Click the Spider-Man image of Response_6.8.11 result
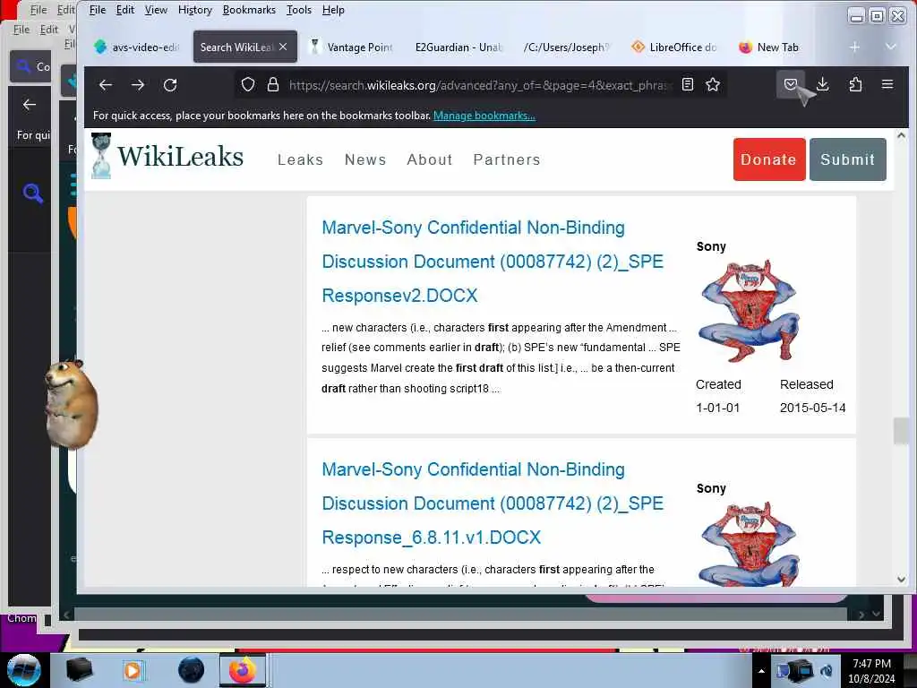Viewport: 917px width, 688px height. 750,544
